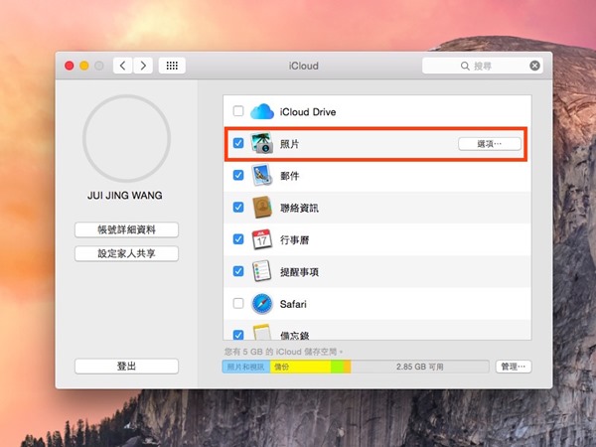Click the Contacts (聯絡資訊) book icon
This screenshot has width=596, height=447.
click(262, 208)
